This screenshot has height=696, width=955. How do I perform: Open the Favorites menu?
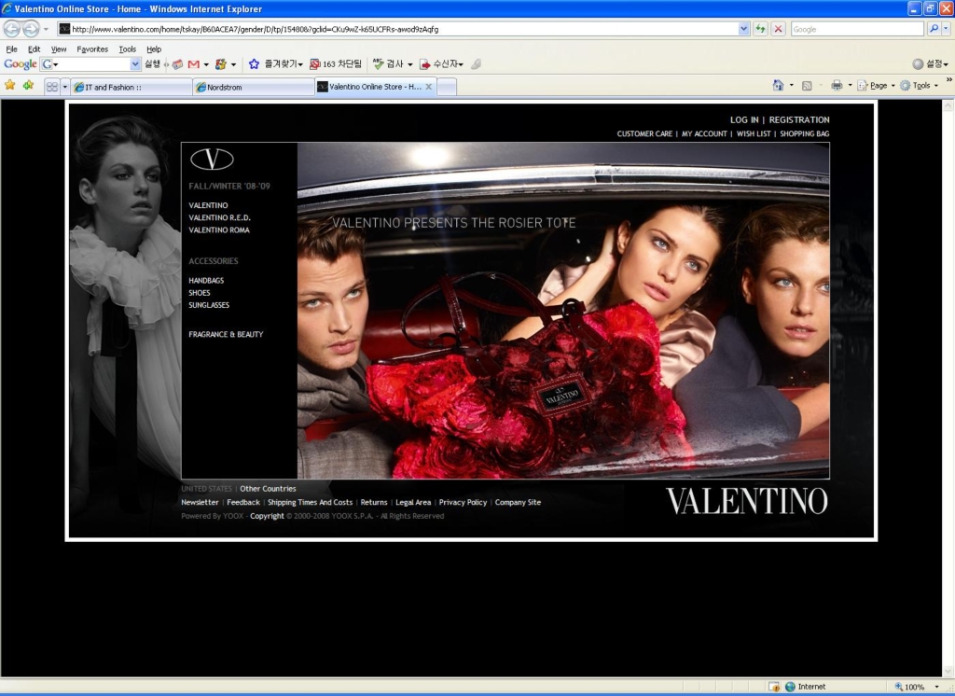click(92, 49)
